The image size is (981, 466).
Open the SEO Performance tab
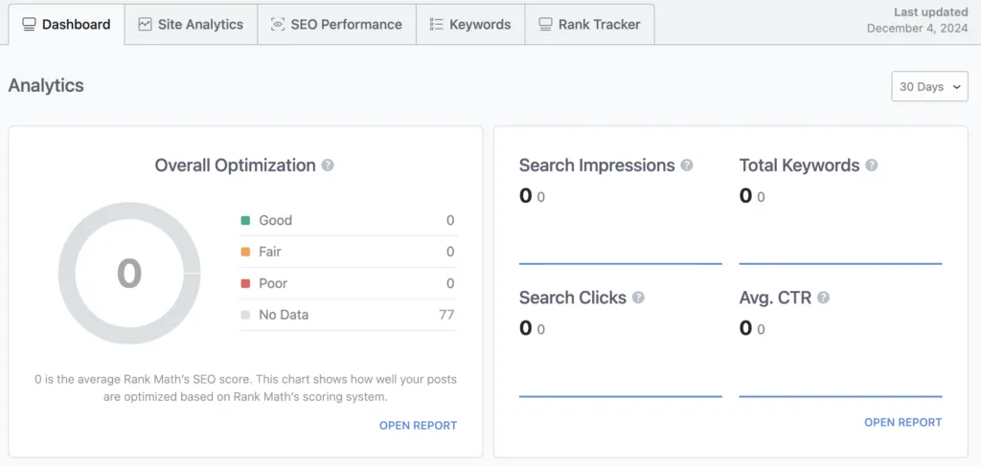346,24
